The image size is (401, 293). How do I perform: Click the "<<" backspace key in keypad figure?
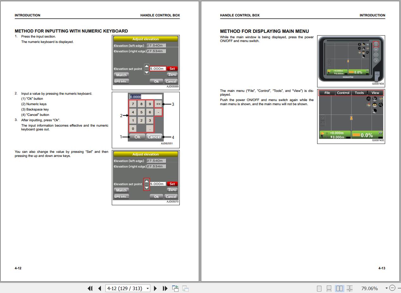pyautogui.click(x=158, y=104)
